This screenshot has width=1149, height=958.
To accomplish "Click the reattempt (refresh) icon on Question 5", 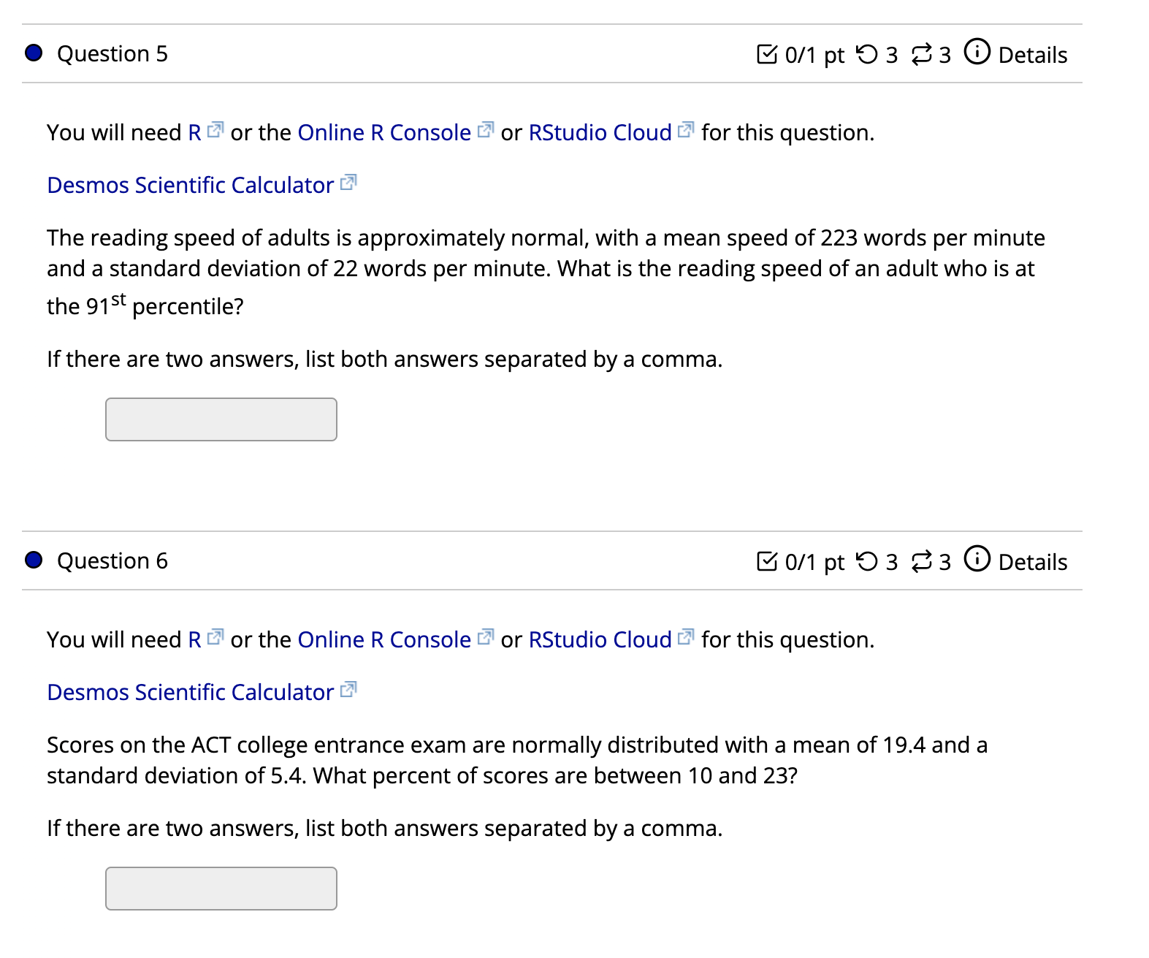I will pos(922,53).
